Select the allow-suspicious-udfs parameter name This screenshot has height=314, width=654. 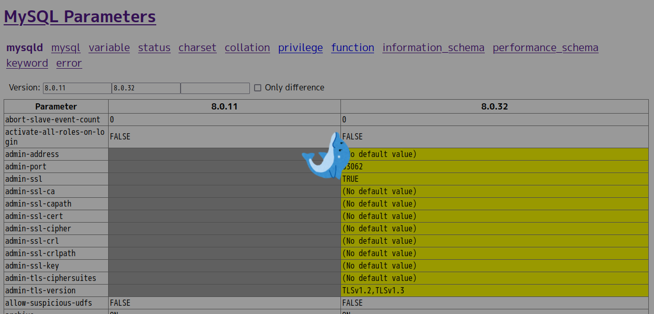pyautogui.click(x=49, y=303)
